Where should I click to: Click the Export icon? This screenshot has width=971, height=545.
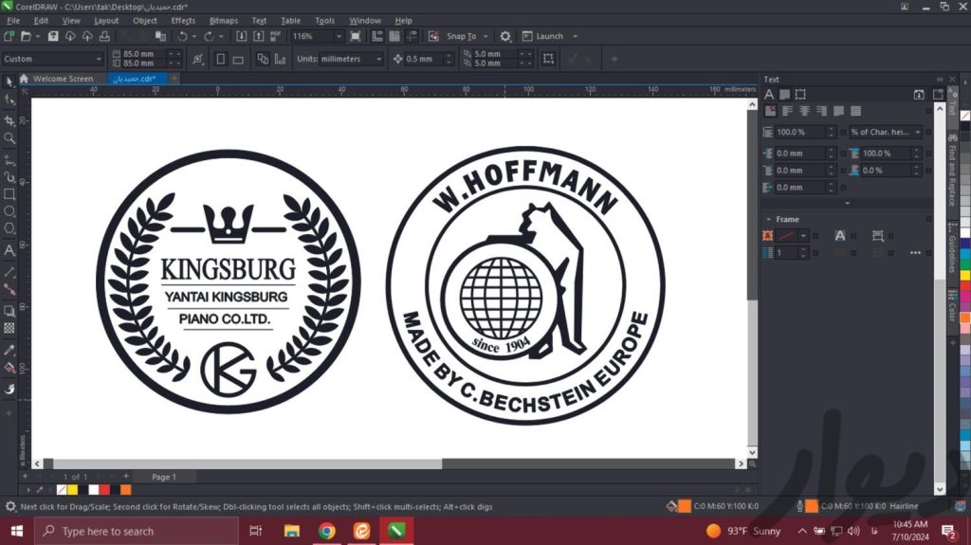tap(259, 37)
